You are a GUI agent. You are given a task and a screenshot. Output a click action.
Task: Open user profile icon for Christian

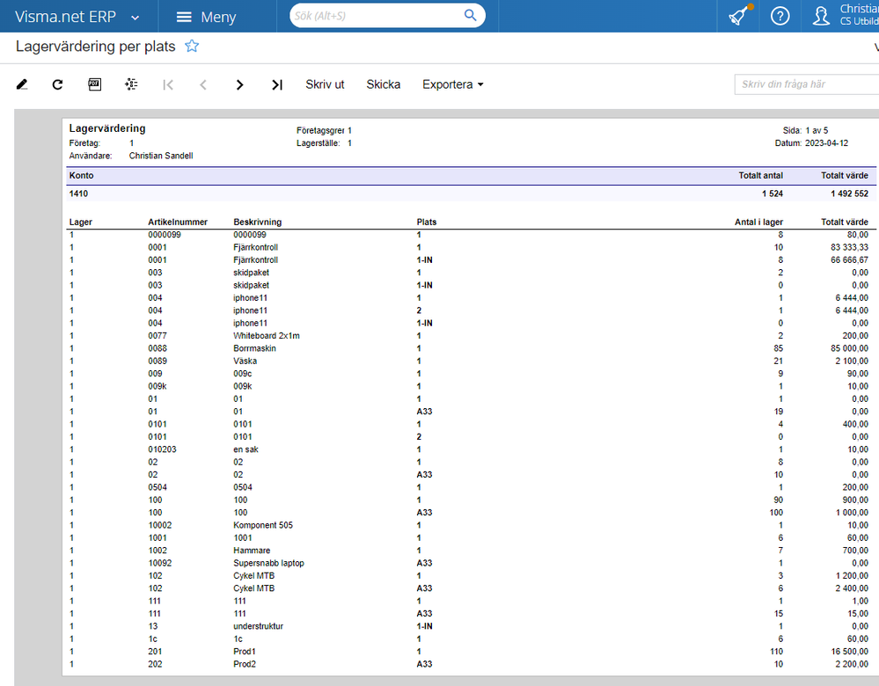click(821, 16)
